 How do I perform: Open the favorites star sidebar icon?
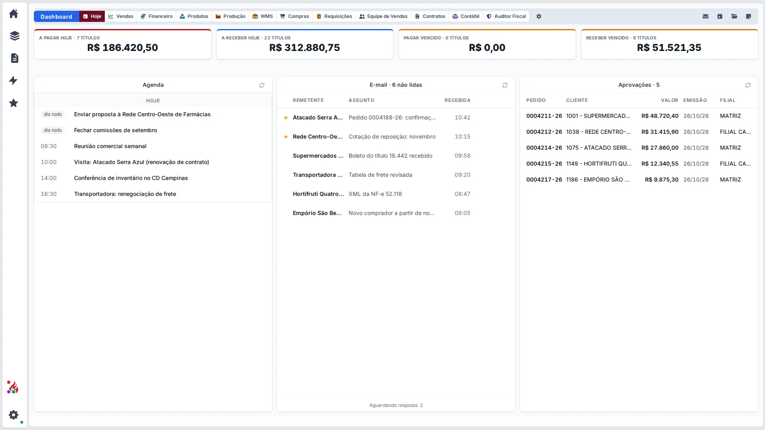point(14,103)
